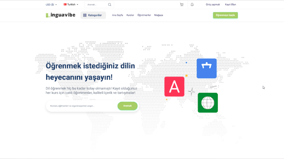Go to Ana Sayfa

(x=117, y=15)
